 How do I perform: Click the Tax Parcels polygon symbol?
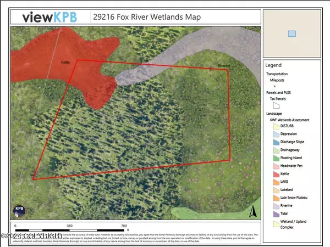coord(277,104)
